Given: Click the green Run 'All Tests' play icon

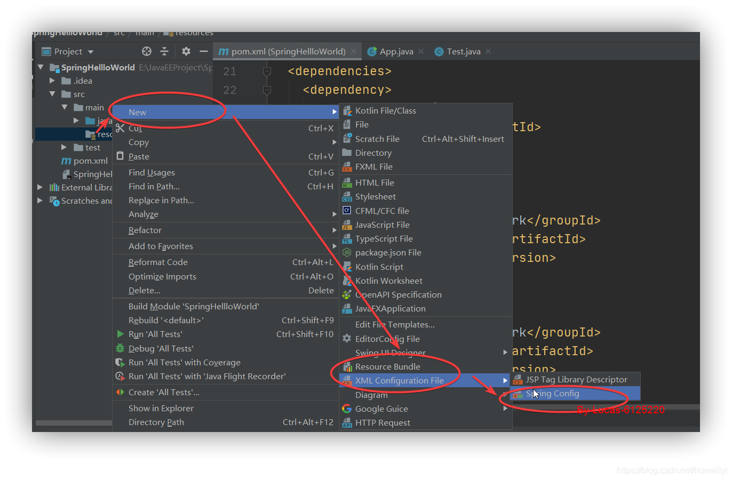Looking at the screenshot, I should click(120, 334).
